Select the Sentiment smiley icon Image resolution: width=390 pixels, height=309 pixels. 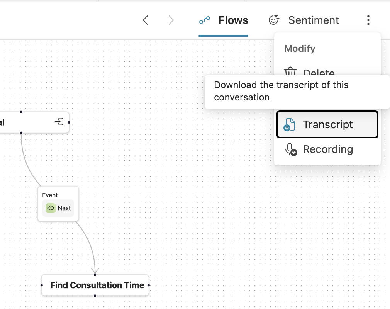click(x=274, y=19)
